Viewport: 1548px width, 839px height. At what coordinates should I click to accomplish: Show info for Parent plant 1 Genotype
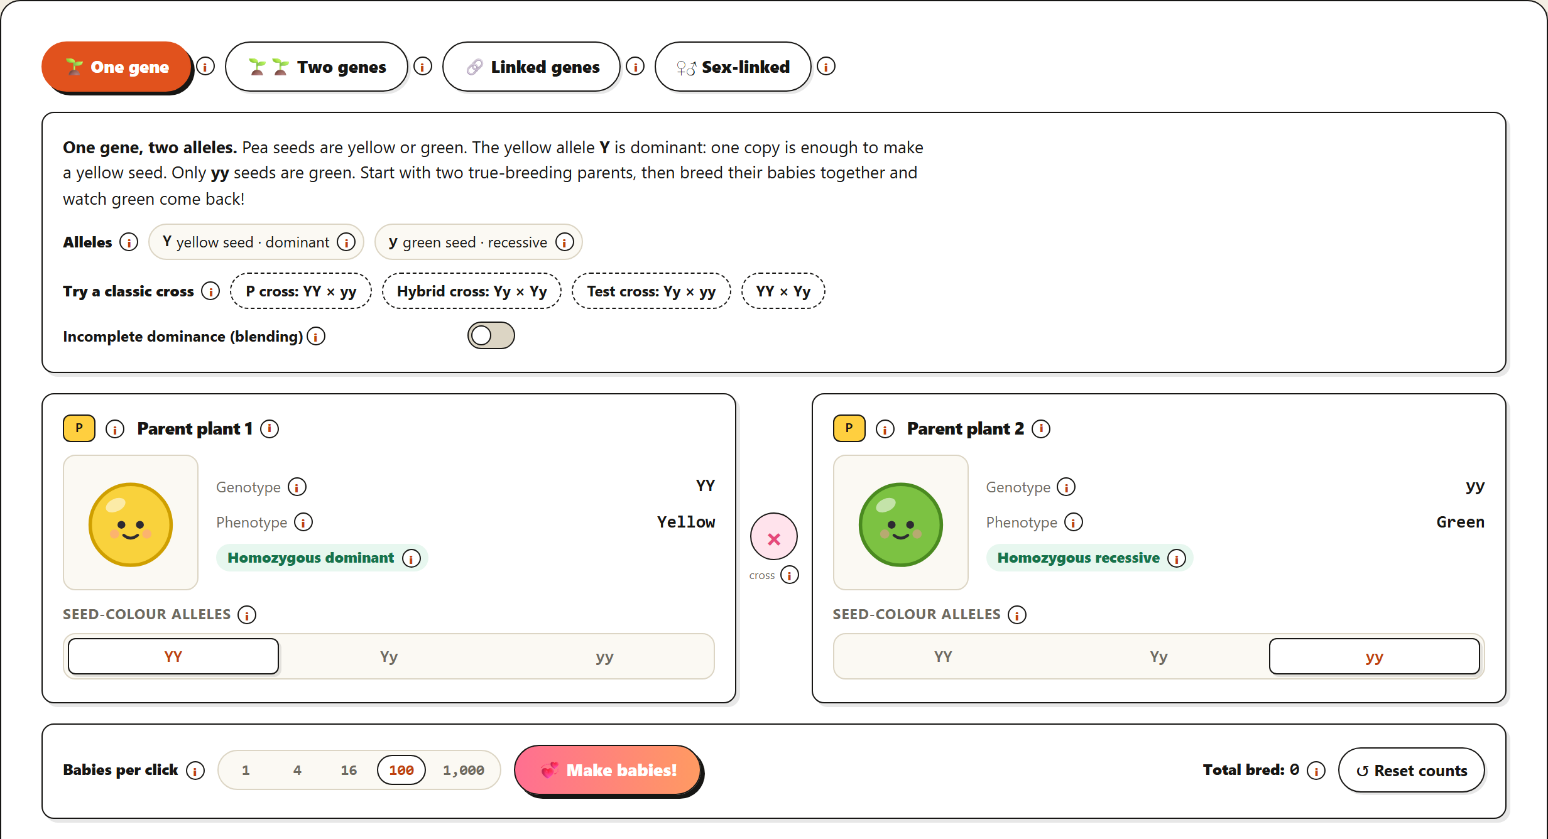(297, 487)
